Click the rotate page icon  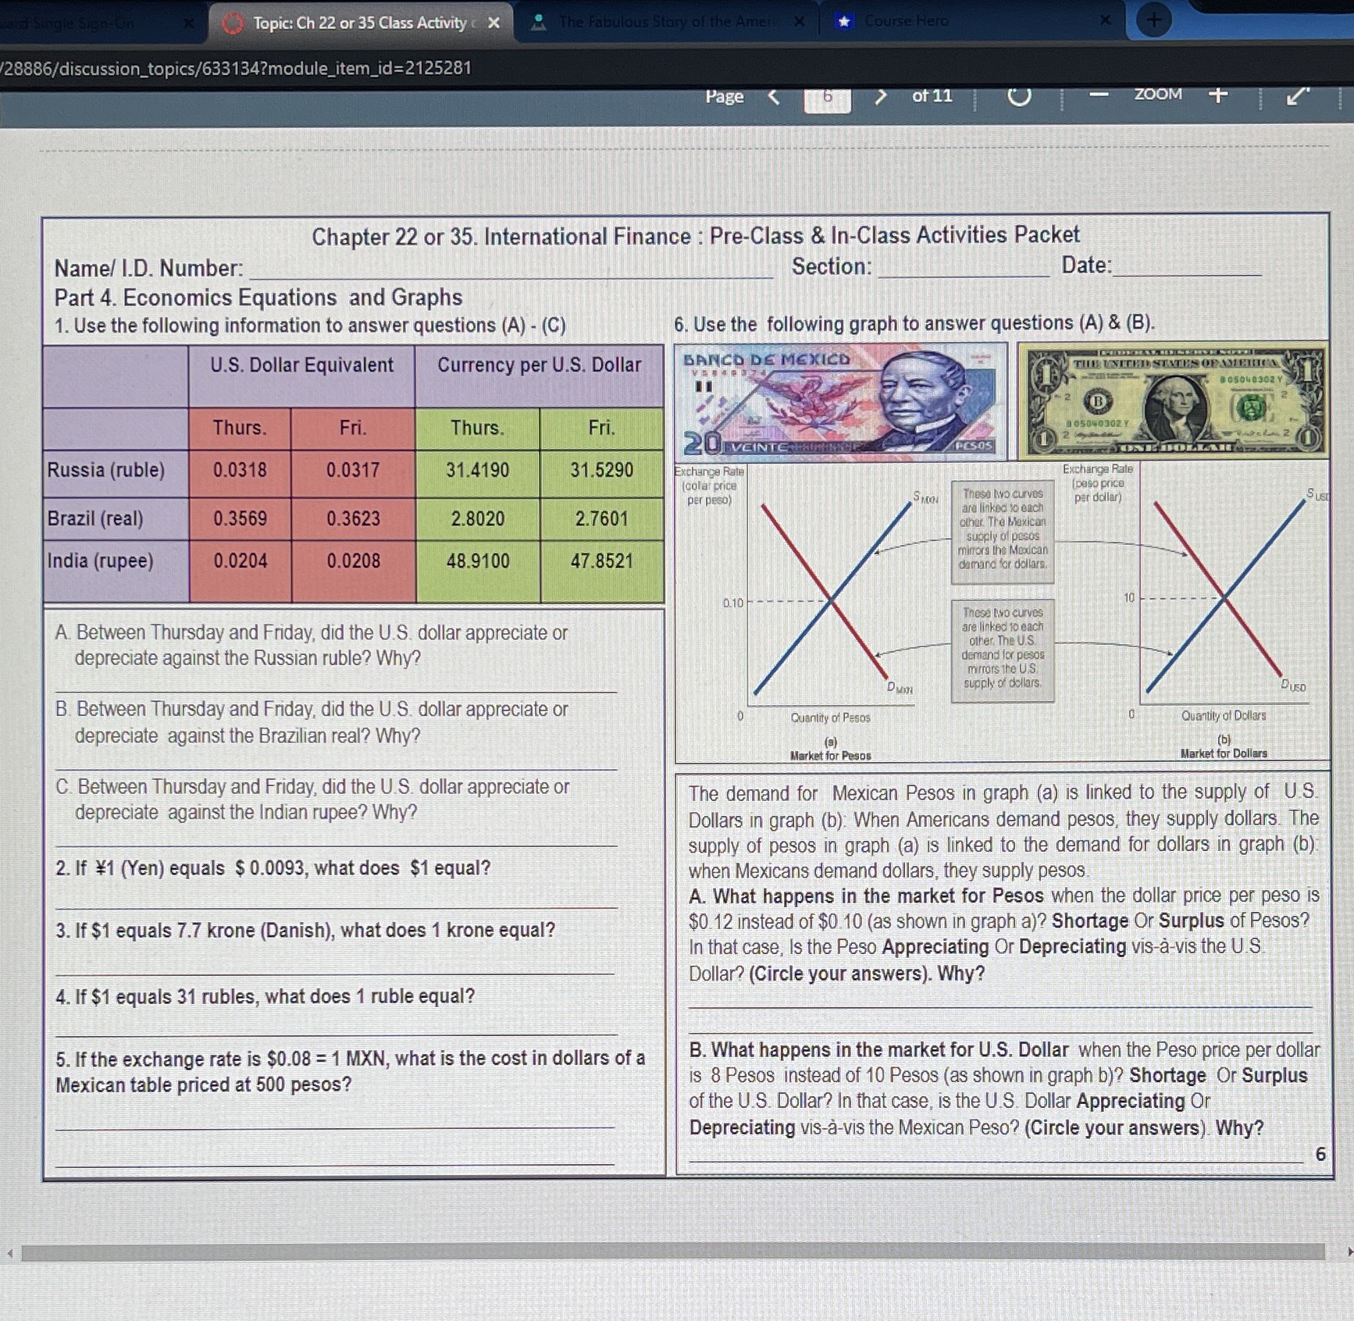1021,94
